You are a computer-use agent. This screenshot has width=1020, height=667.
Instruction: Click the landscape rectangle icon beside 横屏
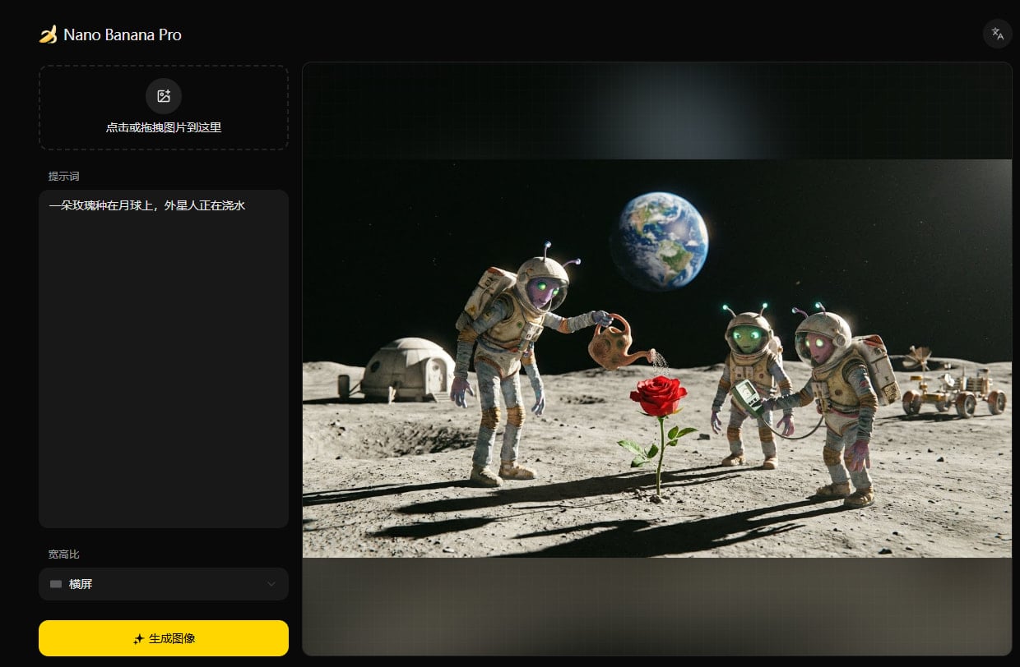click(56, 584)
